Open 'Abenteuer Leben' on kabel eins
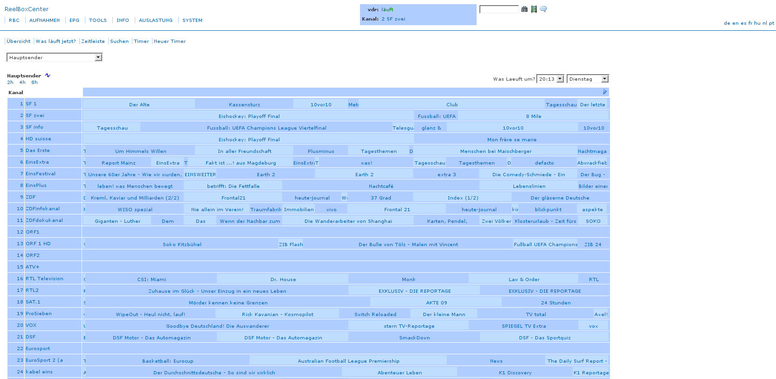 (400, 373)
